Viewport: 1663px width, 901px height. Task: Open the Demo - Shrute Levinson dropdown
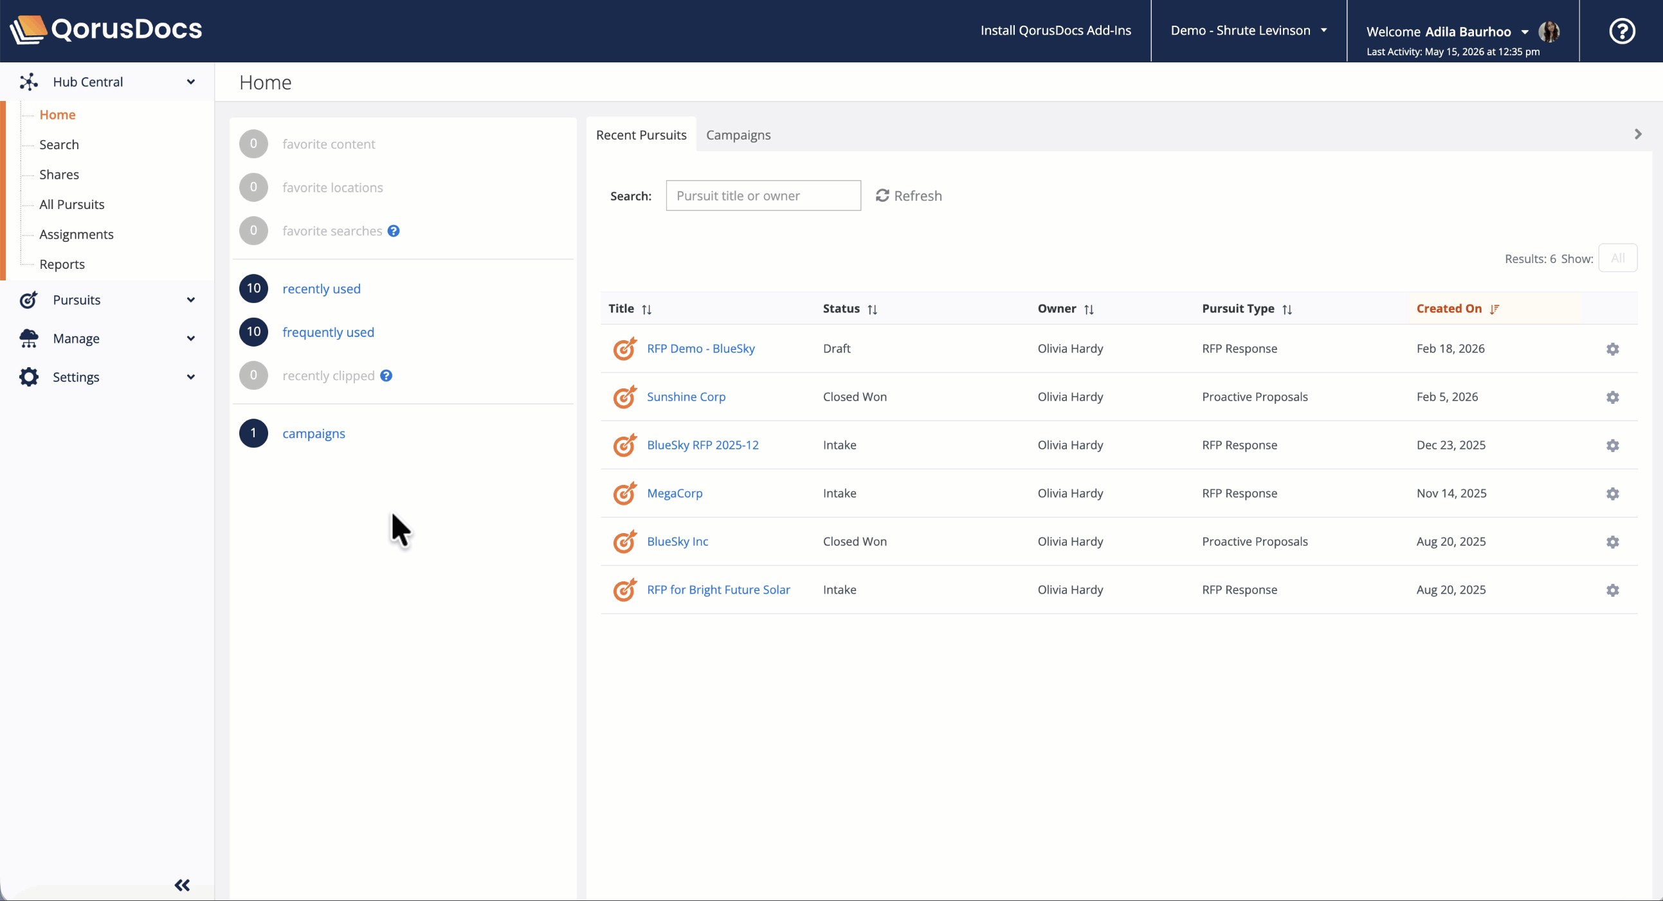[1249, 30]
